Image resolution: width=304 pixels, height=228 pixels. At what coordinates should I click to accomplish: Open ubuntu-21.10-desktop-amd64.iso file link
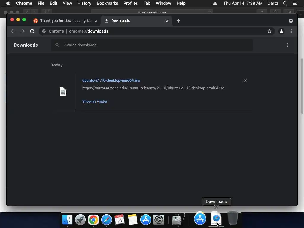111,80
